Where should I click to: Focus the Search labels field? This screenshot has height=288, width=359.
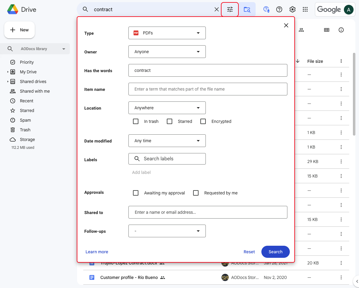click(167, 159)
